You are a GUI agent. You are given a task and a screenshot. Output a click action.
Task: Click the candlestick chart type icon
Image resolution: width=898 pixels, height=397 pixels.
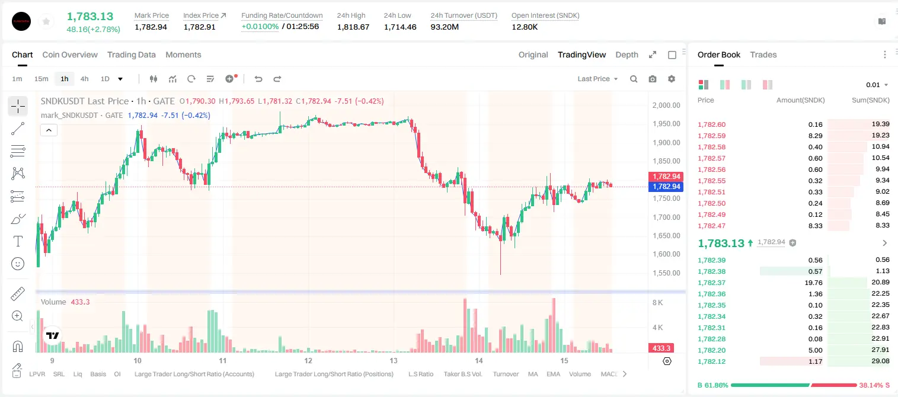coord(154,79)
